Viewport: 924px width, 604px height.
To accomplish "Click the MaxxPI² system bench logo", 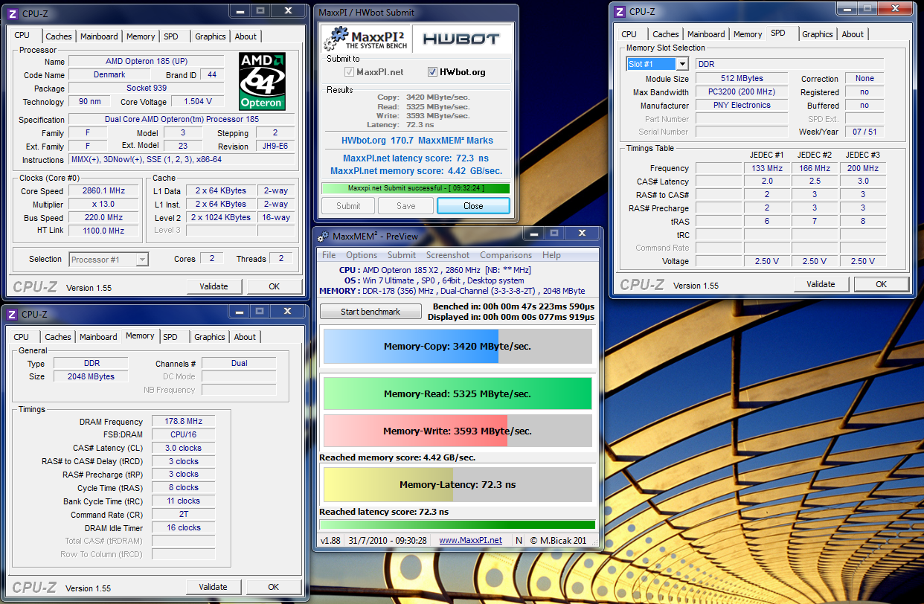I will [365, 39].
